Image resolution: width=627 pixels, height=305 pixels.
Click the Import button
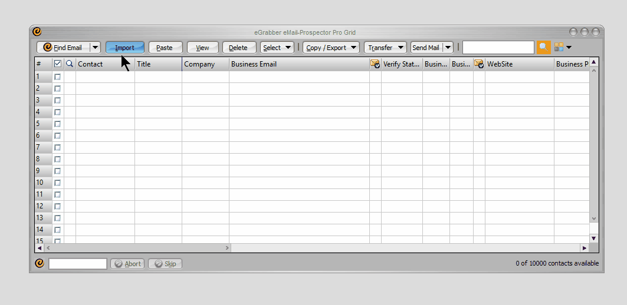(x=124, y=48)
